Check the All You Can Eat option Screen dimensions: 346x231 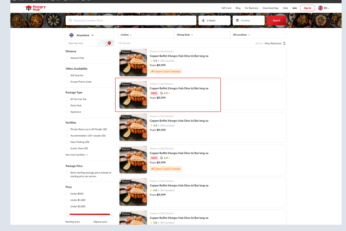[67, 99]
